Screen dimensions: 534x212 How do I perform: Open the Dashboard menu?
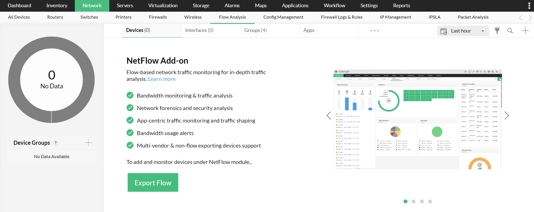(19, 6)
